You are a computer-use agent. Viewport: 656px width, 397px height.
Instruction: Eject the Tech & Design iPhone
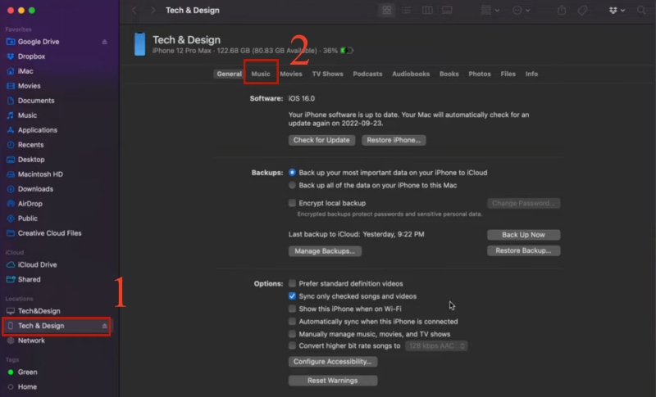point(105,326)
